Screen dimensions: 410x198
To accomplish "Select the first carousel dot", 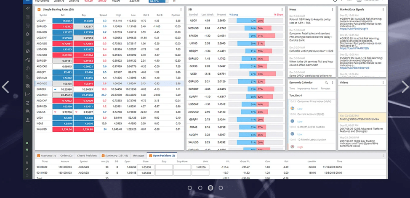I will coord(190,188).
